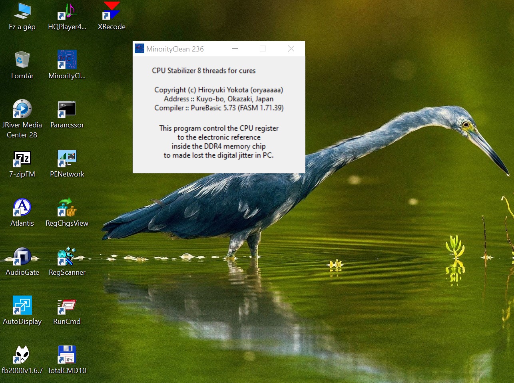Click the PENetwork desktop icon
Image resolution: width=514 pixels, height=383 pixels.
click(x=67, y=159)
